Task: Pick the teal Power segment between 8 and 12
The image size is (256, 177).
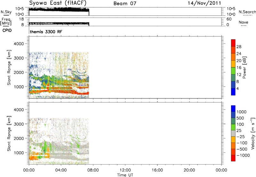Action: (233, 78)
